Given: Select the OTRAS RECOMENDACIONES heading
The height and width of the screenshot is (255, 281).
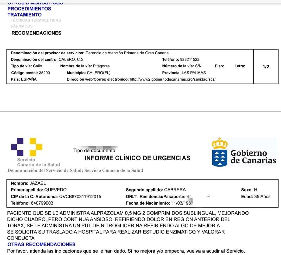Looking at the screenshot, I should click(x=41, y=245).
